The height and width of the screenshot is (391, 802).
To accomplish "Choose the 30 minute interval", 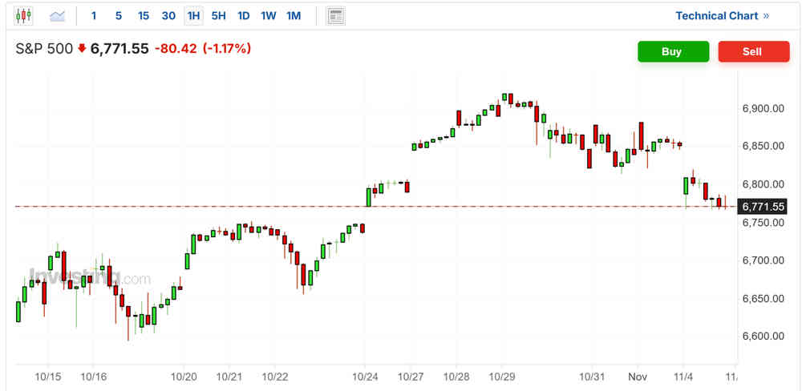I will point(168,15).
